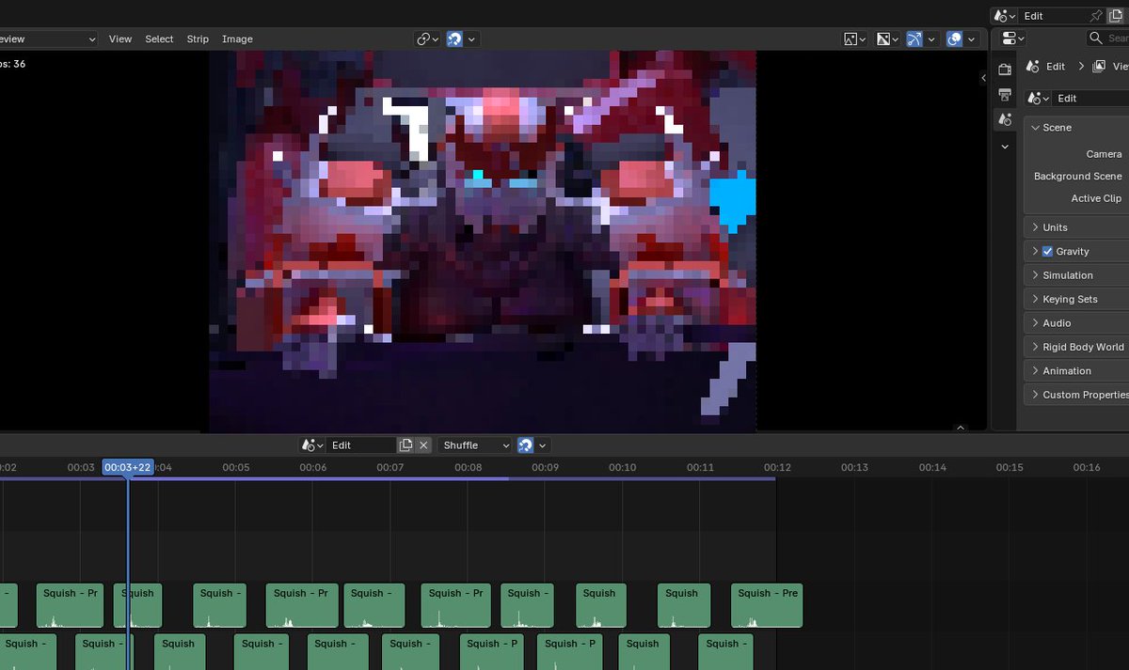1129x670 pixels.
Task: Disable the Gravity checkbox
Action: pos(1047,252)
